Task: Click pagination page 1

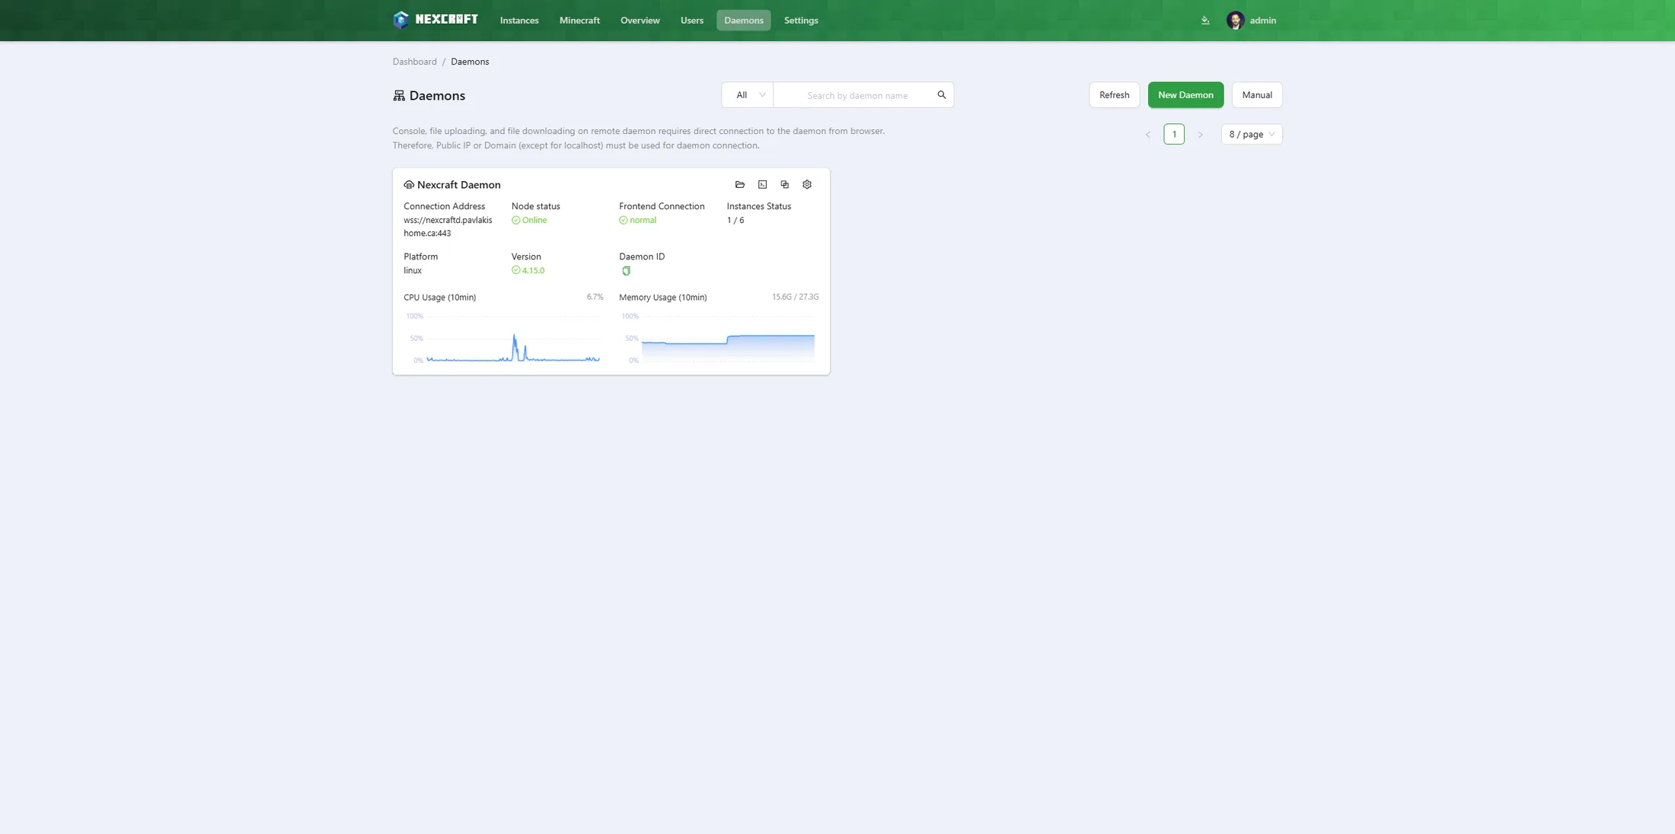Action: point(1174,135)
